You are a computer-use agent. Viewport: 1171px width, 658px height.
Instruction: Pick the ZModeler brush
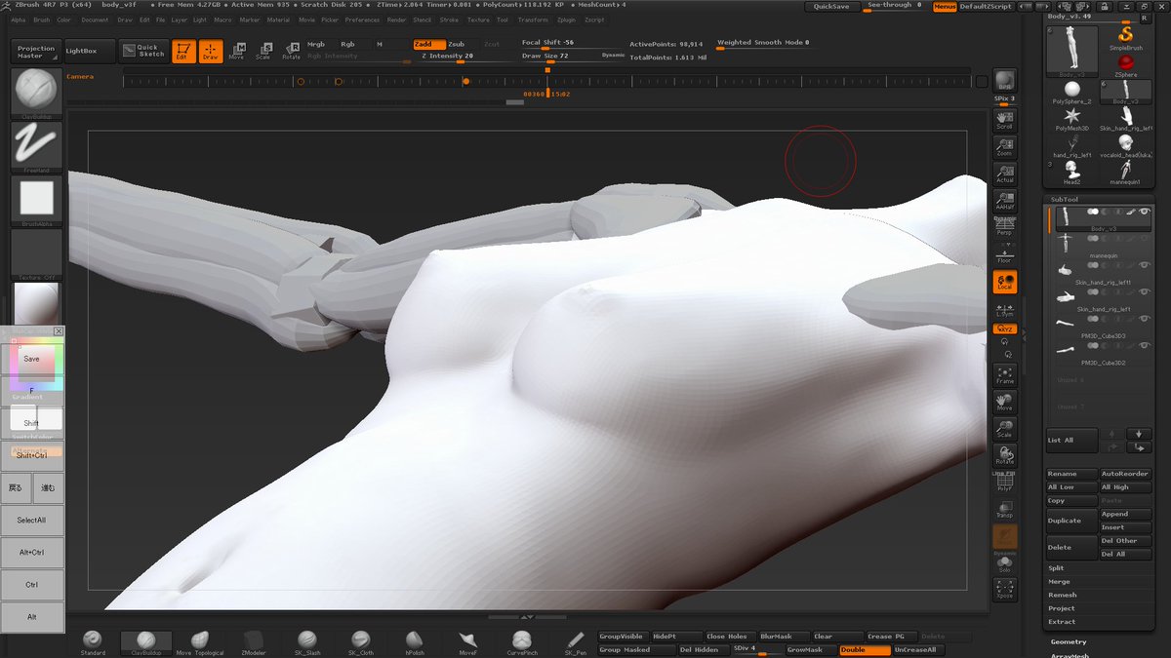coord(253,642)
